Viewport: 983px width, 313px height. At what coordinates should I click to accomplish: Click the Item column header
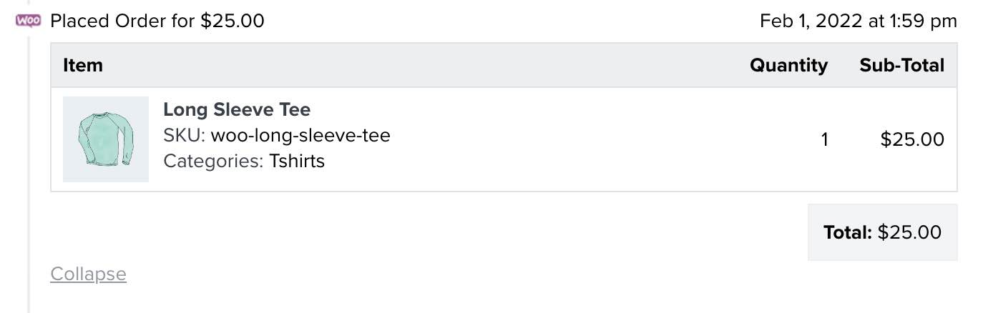point(83,66)
